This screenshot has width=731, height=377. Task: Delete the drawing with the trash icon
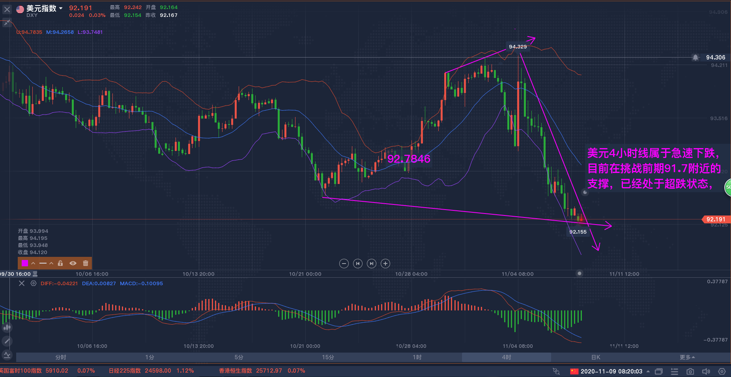point(86,263)
